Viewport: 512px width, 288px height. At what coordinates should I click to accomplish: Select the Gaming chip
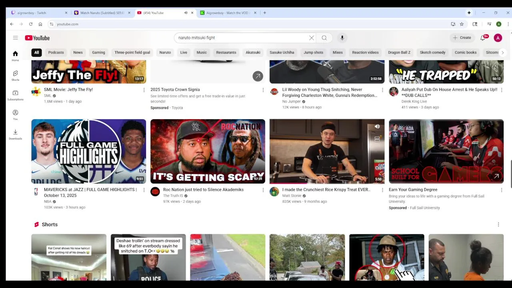point(98,52)
